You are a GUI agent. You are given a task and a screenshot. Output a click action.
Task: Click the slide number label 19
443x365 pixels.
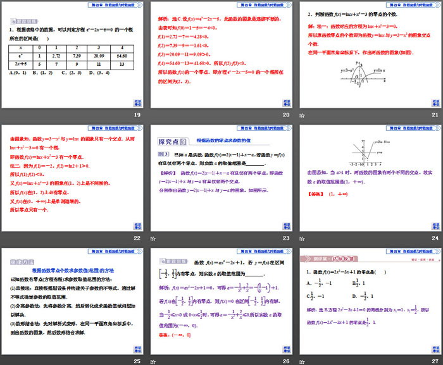tap(137, 114)
